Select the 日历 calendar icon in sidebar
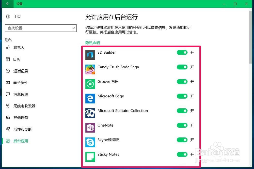Viewport: 254px width, 169px height. pyautogui.click(x=7, y=59)
